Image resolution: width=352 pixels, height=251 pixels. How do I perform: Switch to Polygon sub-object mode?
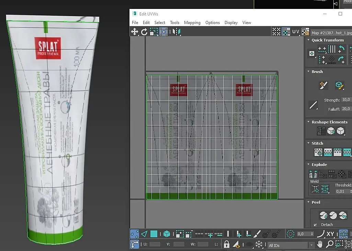click(154, 234)
